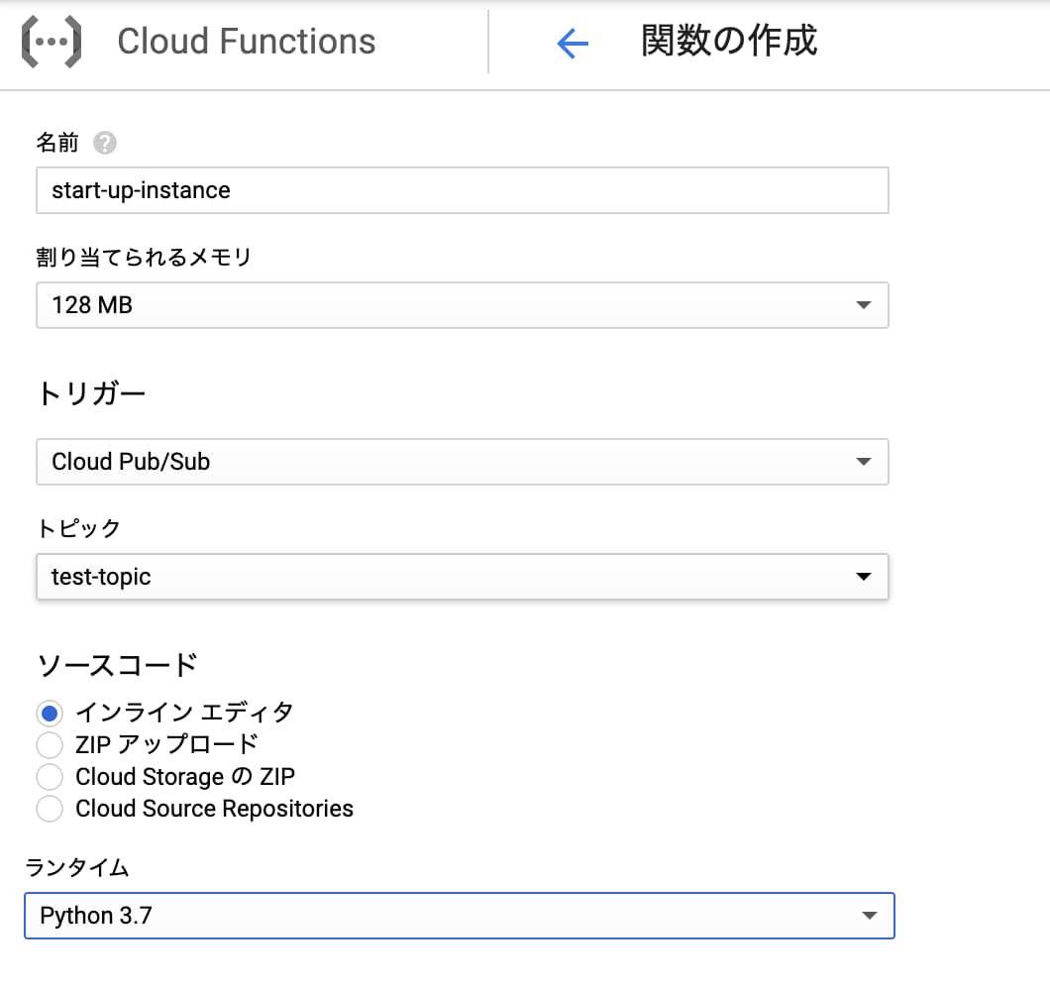Choose the Cloud Source Repositories radio option
The width and height of the screenshot is (1050, 993).
50,809
